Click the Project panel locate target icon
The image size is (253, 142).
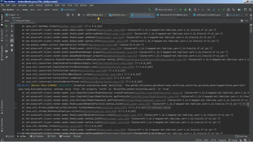point(68,15)
